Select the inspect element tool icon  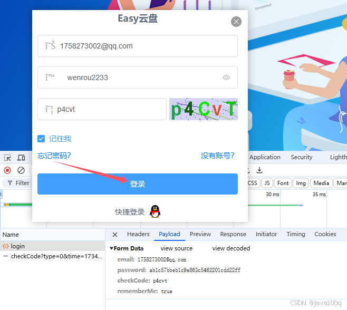click(x=7, y=158)
